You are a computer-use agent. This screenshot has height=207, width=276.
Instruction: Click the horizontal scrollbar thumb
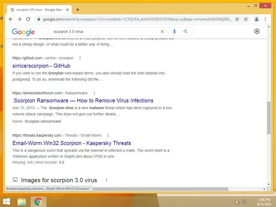[x=161, y=189]
